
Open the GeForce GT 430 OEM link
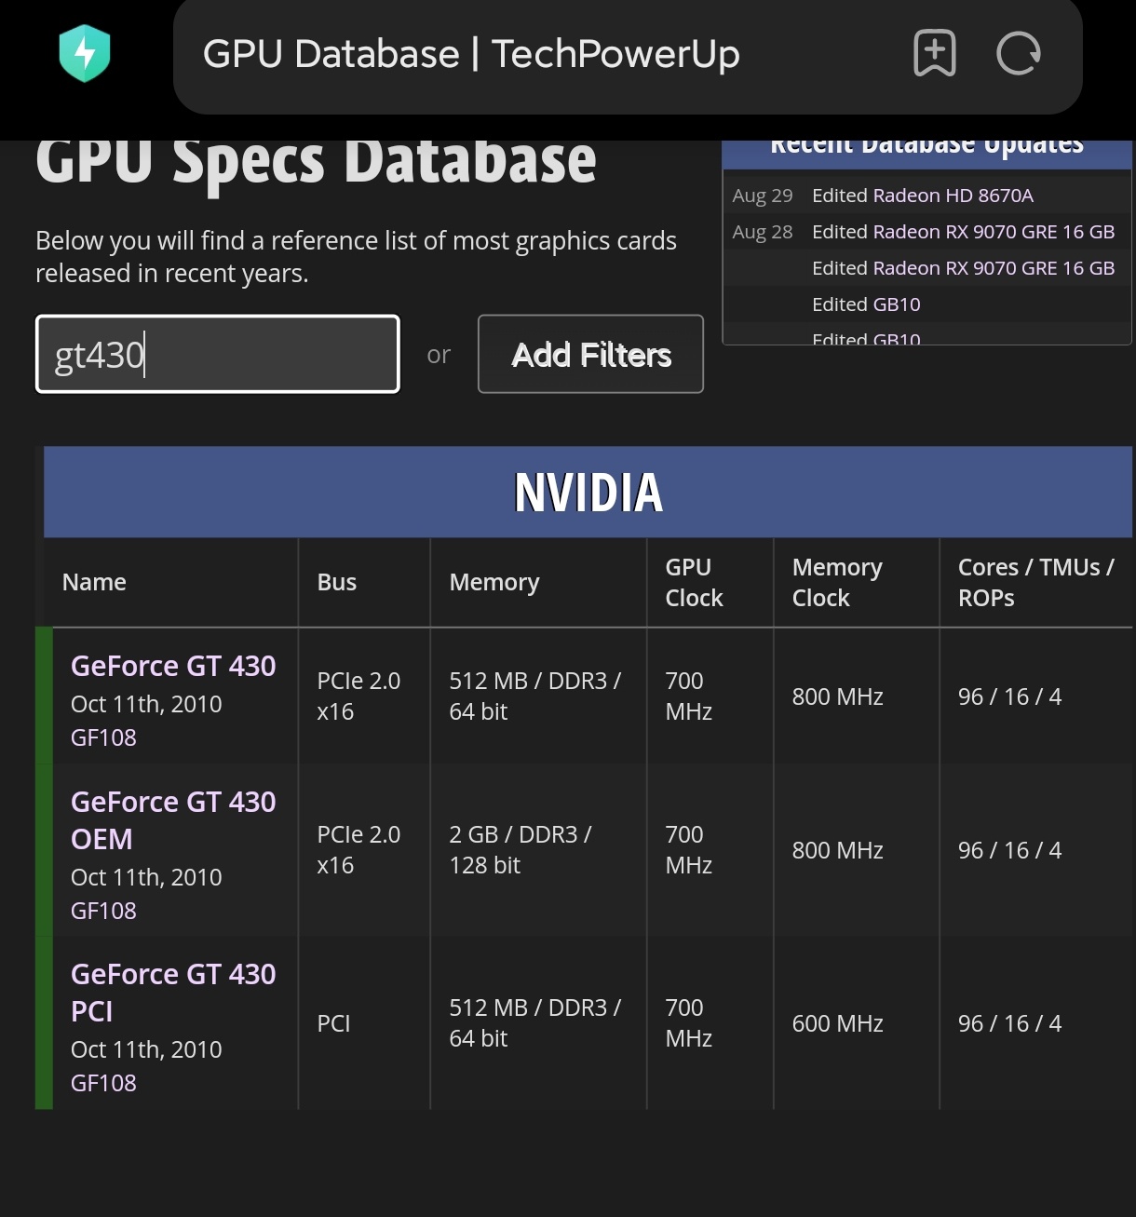click(x=173, y=819)
